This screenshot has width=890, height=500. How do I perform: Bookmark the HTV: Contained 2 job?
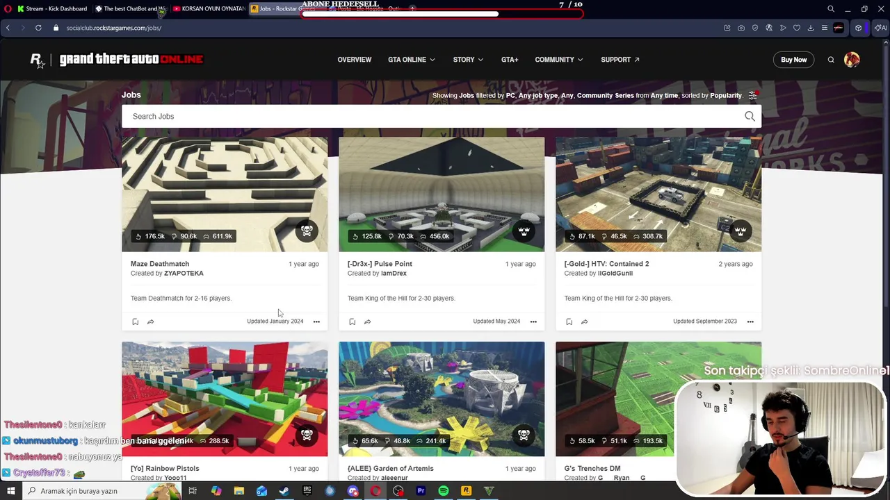click(569, 322)
